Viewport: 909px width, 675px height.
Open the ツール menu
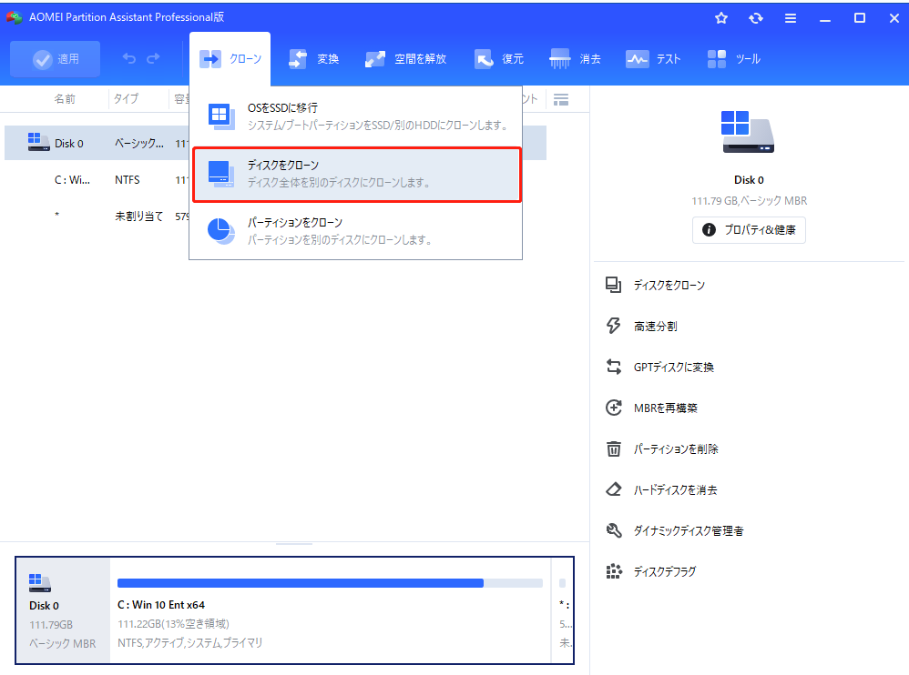pyautogui.click(x=733, y=59)
